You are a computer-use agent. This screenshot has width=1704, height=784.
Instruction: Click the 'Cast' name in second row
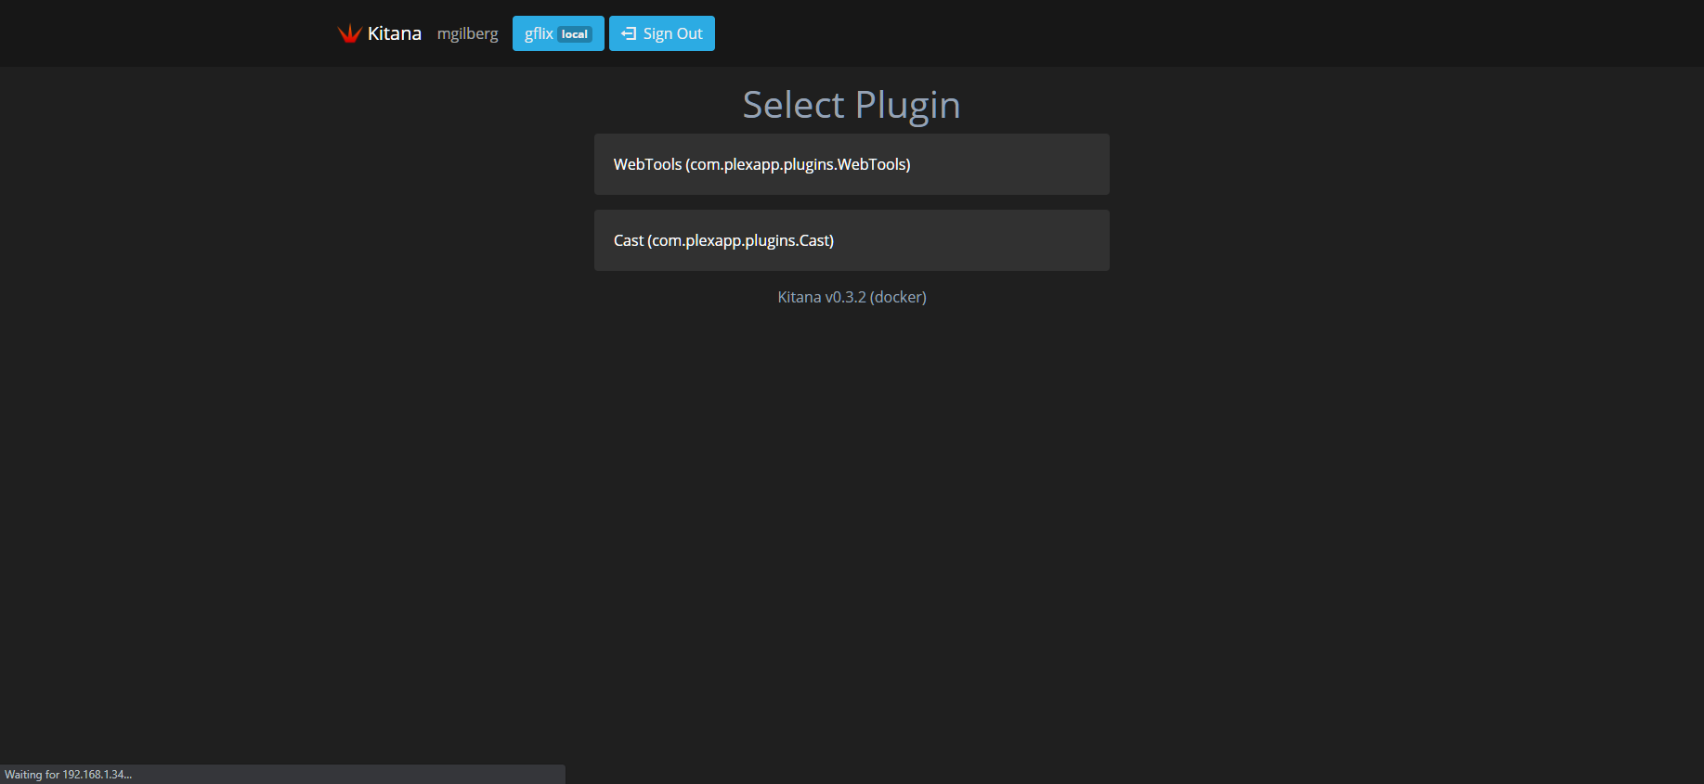coord(628,240)
